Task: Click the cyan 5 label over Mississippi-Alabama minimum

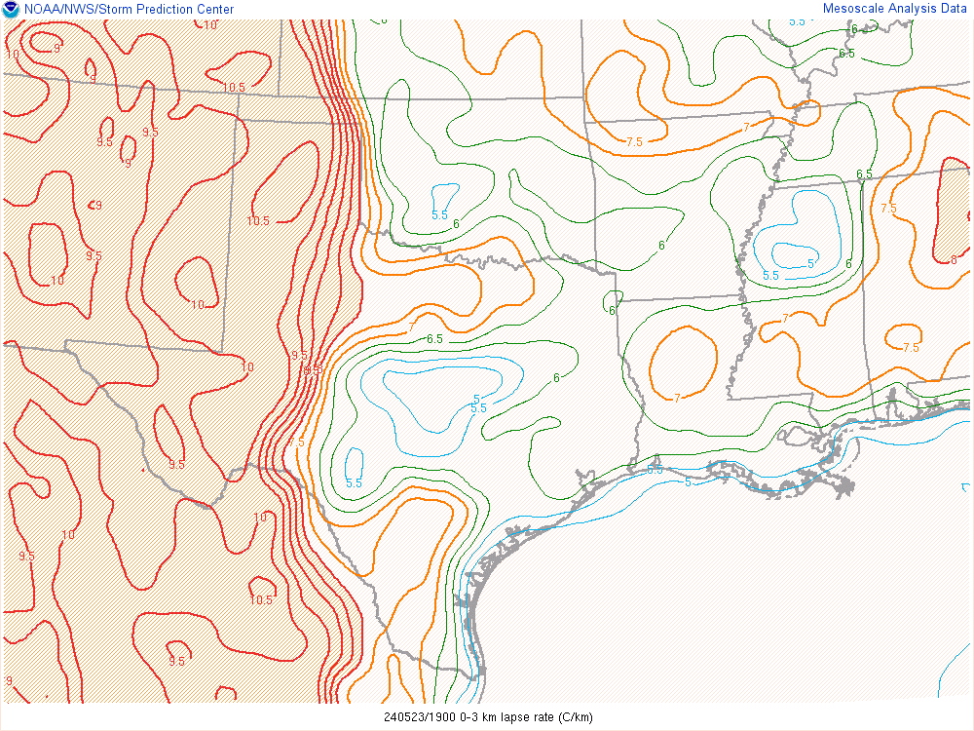Action: (810, 264)
